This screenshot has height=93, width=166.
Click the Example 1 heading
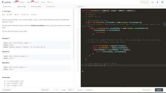6,38
